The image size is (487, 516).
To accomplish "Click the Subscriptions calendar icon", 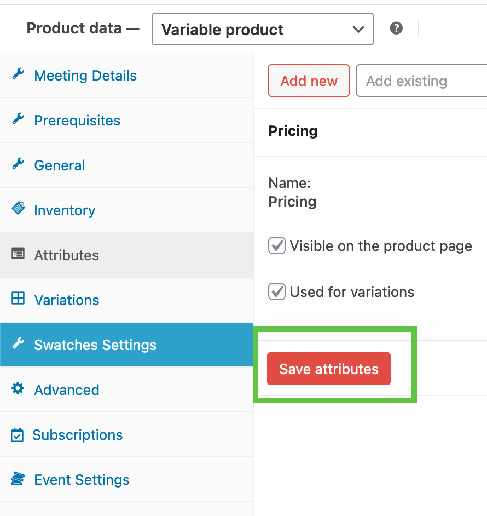I will click(18, 435).
